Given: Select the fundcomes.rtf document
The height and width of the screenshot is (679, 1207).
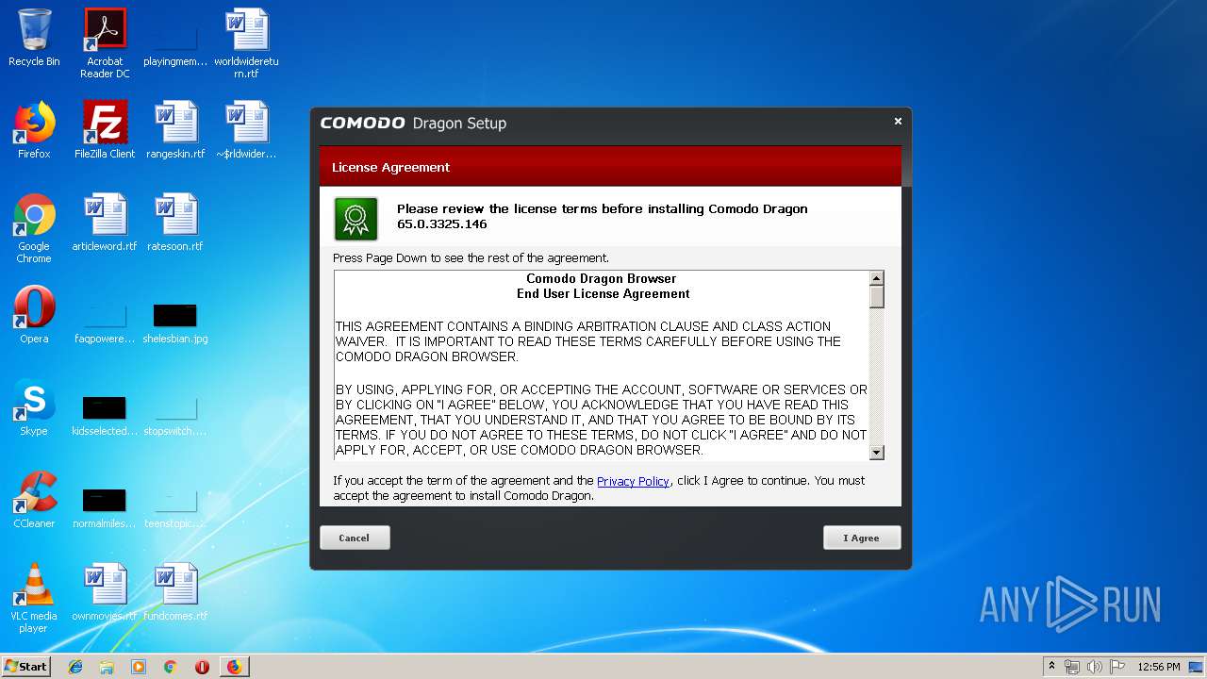Looking at the screenshot, I should (x=175, y=593).
